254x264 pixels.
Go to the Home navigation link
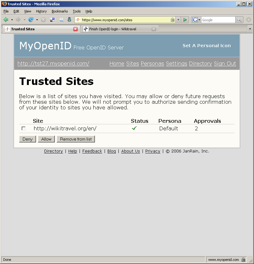[117, 63]
